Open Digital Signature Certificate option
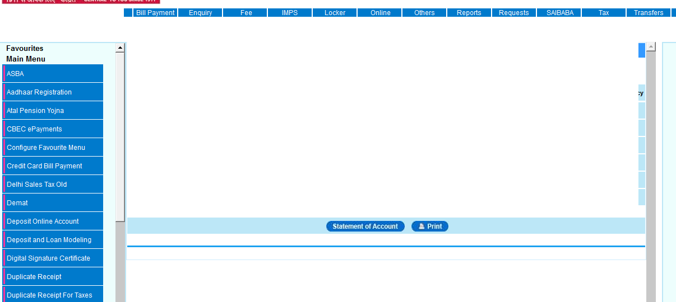676x302 pixels. point(53,258)
